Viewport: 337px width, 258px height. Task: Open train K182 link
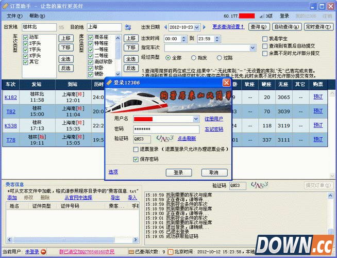[11, 97]
